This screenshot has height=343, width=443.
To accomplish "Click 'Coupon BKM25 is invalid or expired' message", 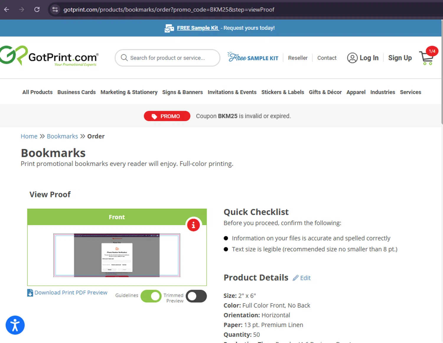I will point(243,116).
